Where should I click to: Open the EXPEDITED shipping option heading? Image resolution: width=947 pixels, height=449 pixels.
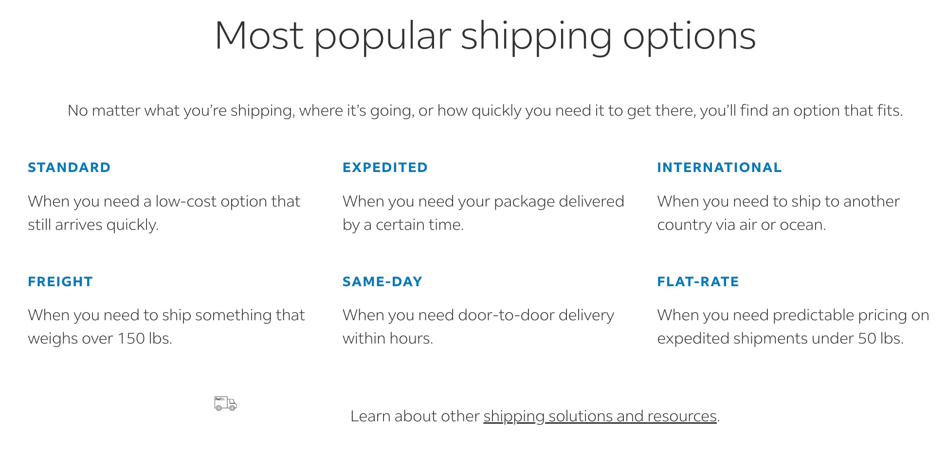click(385, 168)
